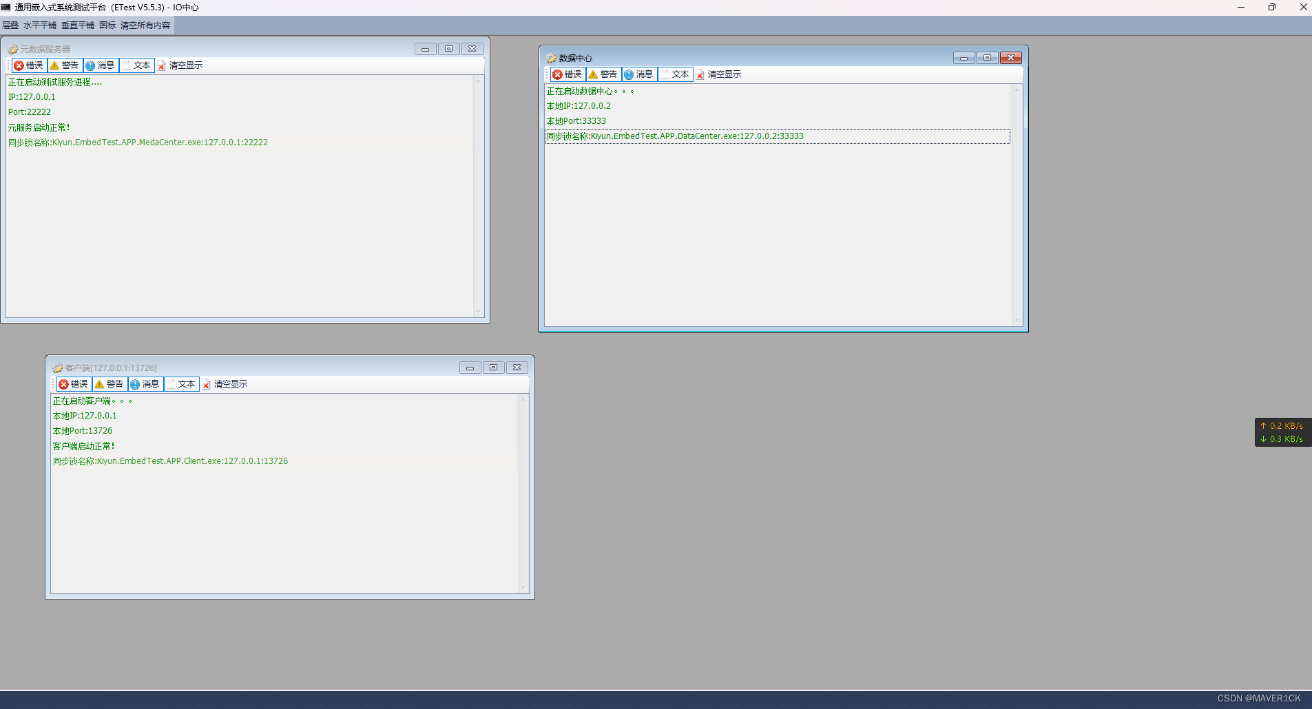Restore down the main ETest window
Viewport: 1312px width, 709px height.
point(1272,8)
